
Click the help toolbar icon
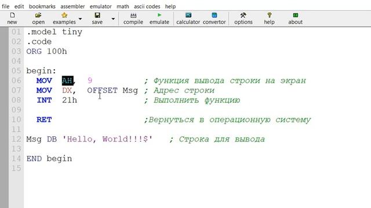269,16
